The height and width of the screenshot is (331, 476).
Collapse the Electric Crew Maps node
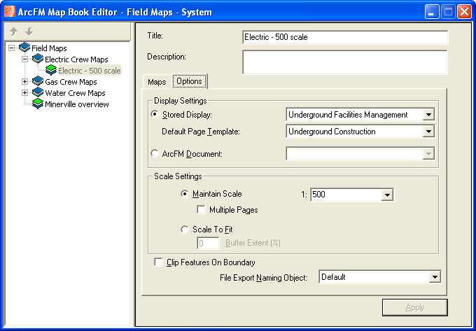pyautogui.click(x=25, y=59)
